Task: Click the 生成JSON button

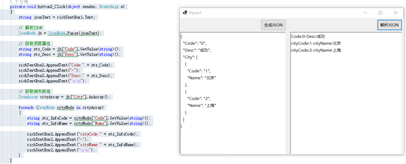Action: click(273, 25)
